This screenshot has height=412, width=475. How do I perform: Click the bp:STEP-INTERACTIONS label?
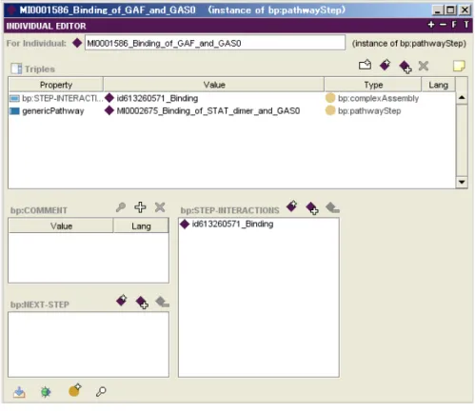pyautogui.click(x=230, y=210)
